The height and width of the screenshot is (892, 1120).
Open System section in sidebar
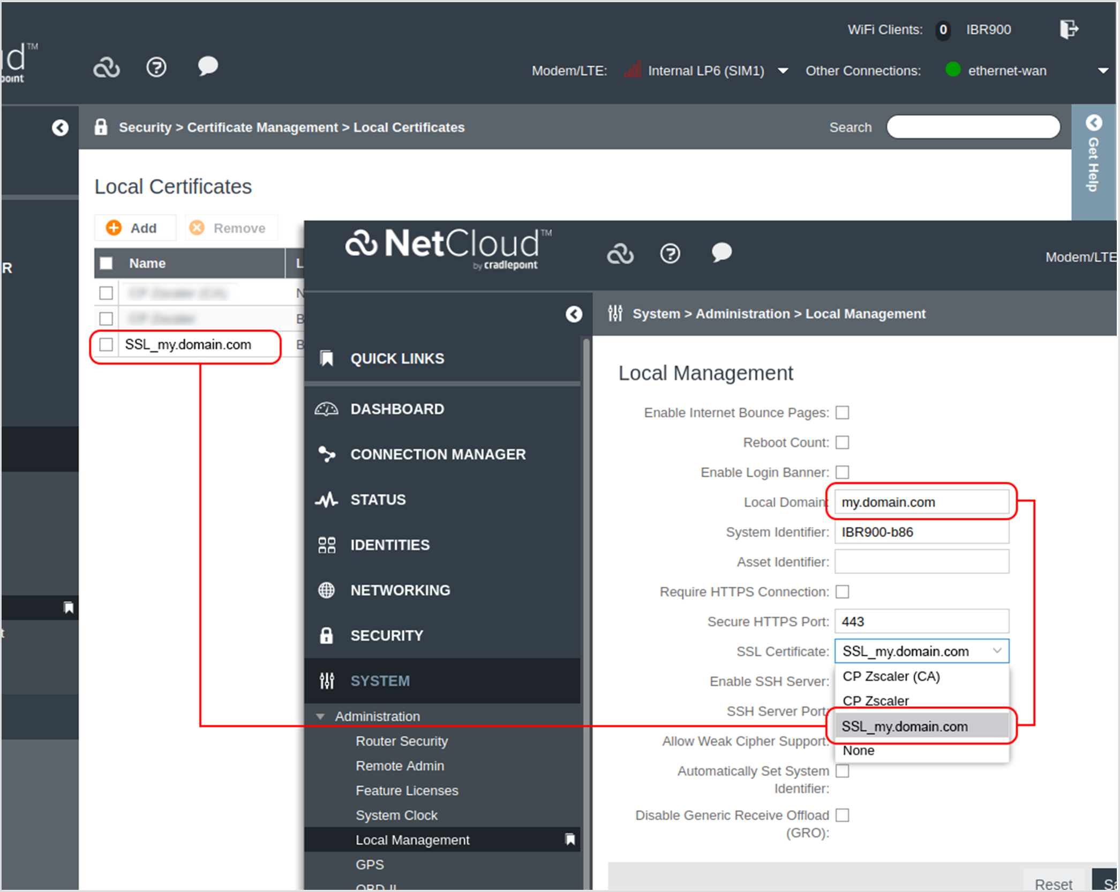tap(442, 681)
